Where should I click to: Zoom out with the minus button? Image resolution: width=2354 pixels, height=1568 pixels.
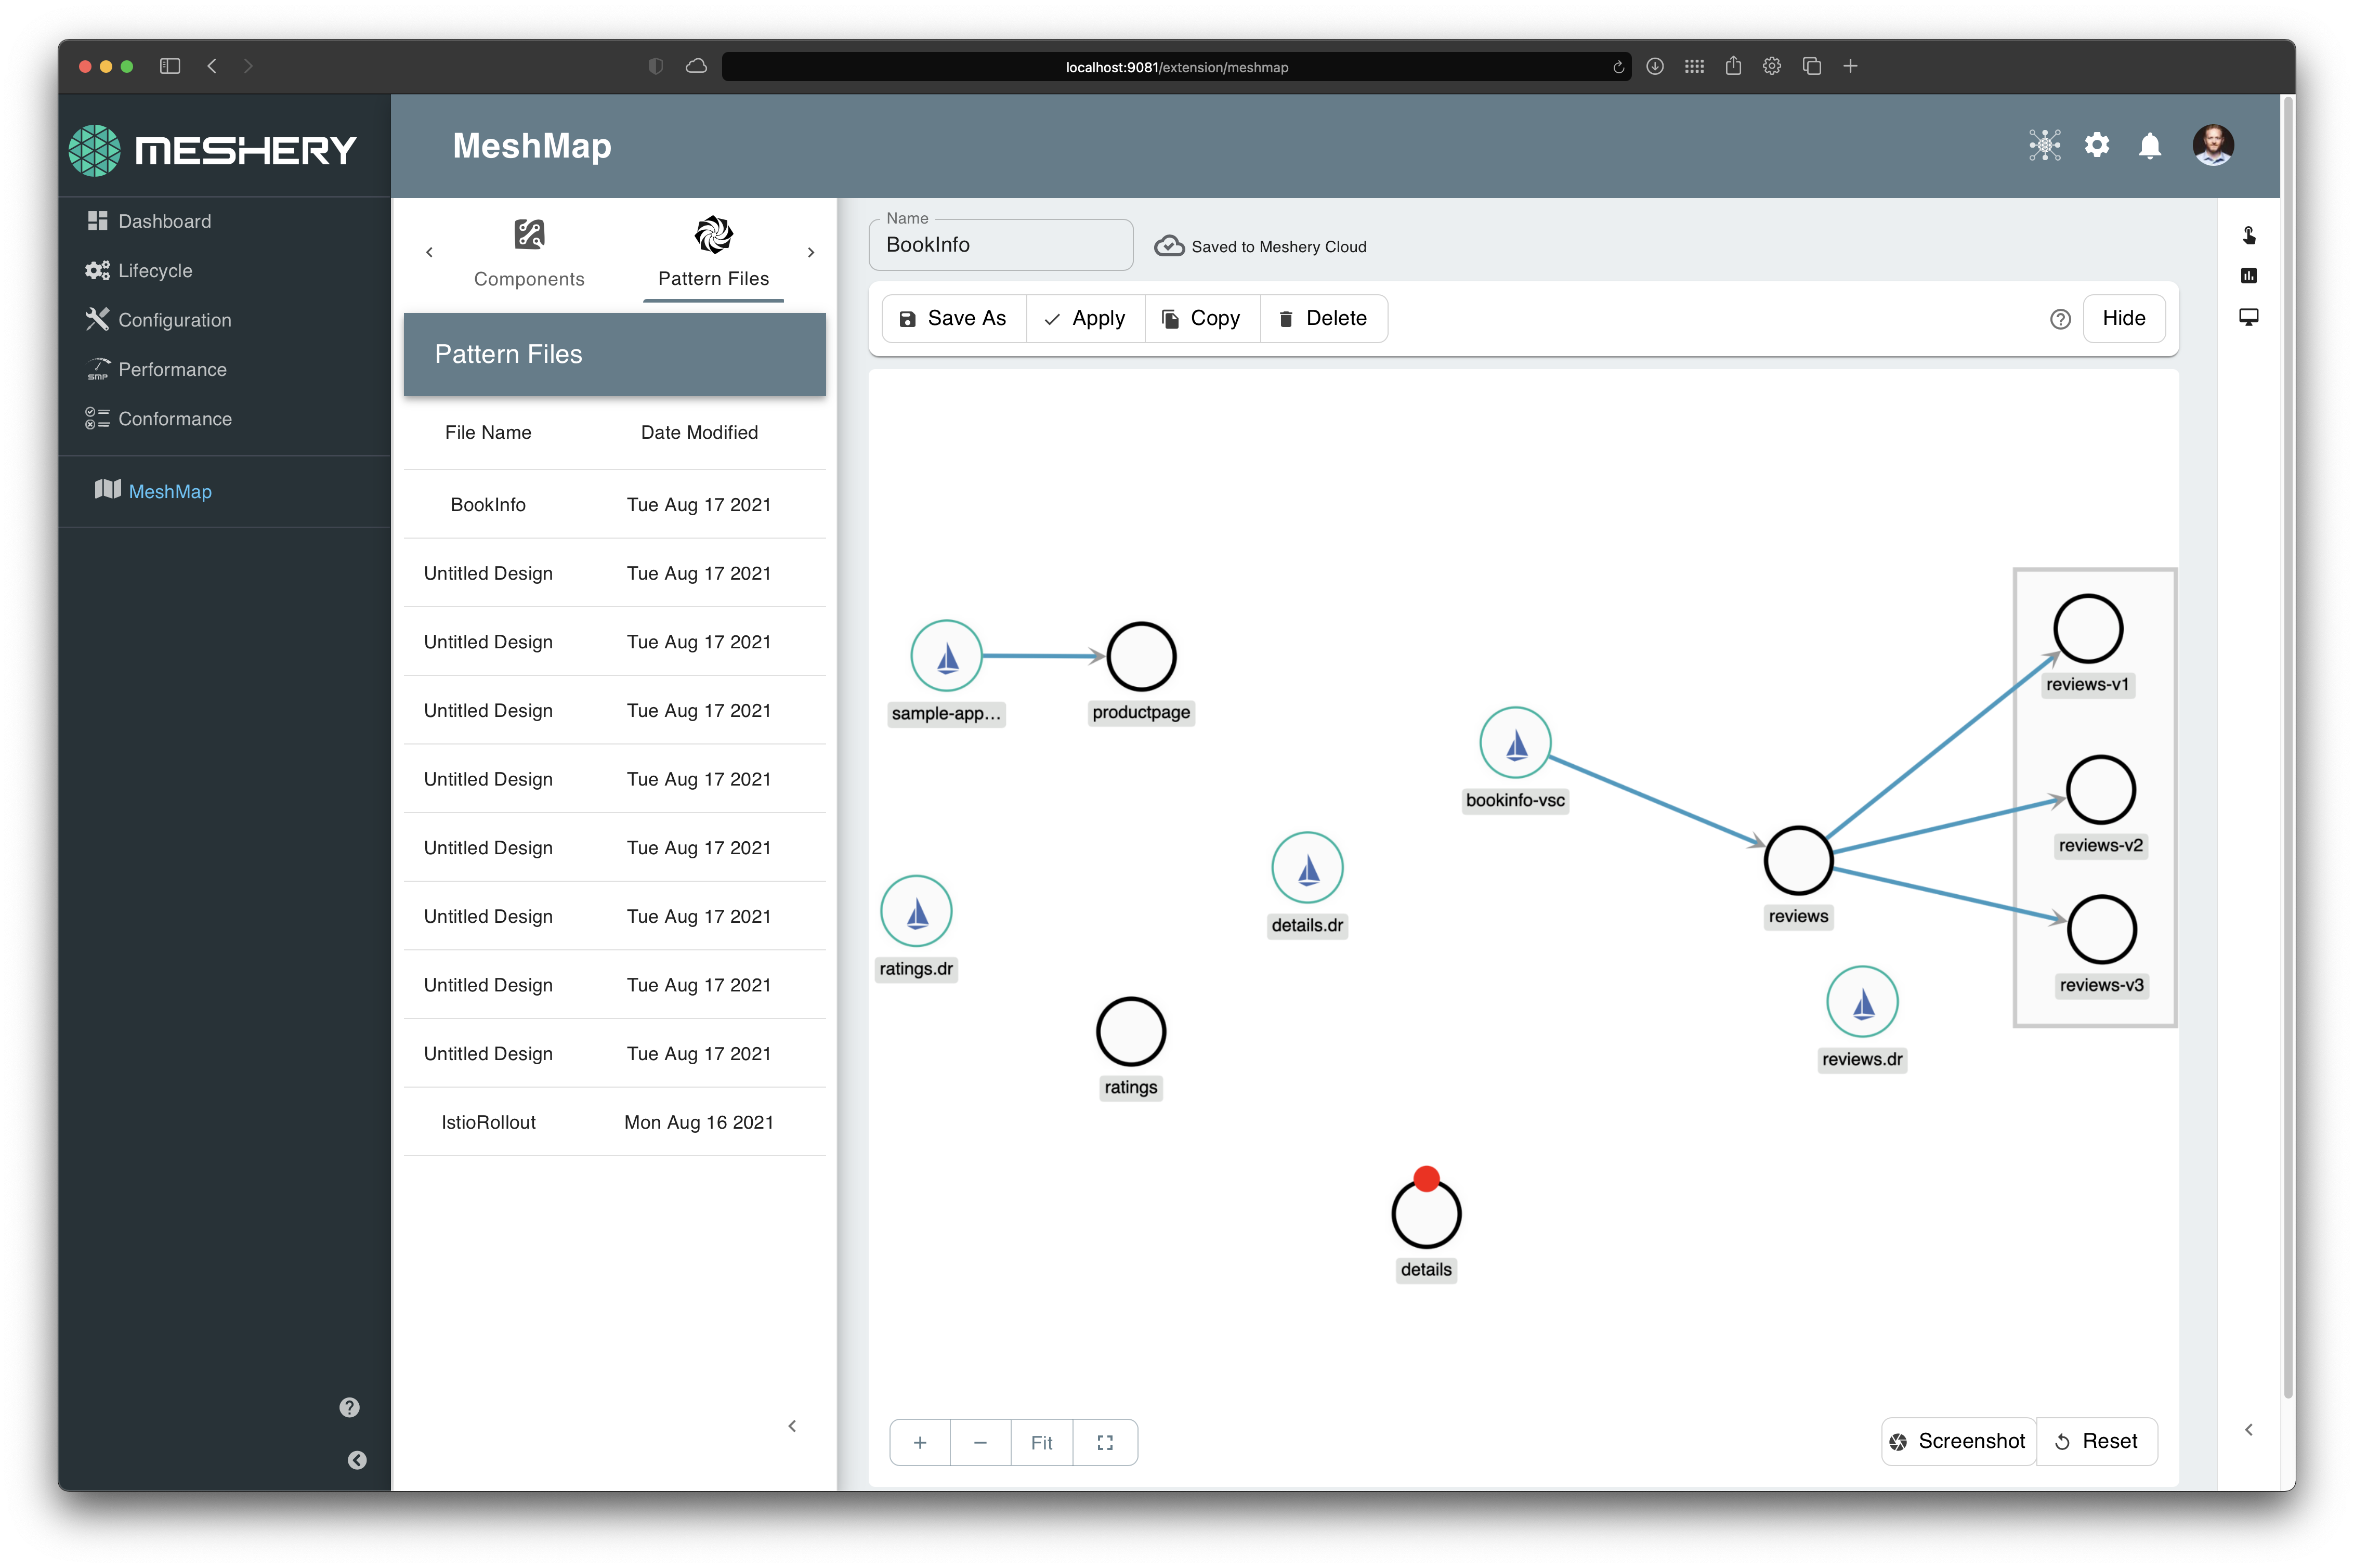(x=980, y=1442)
